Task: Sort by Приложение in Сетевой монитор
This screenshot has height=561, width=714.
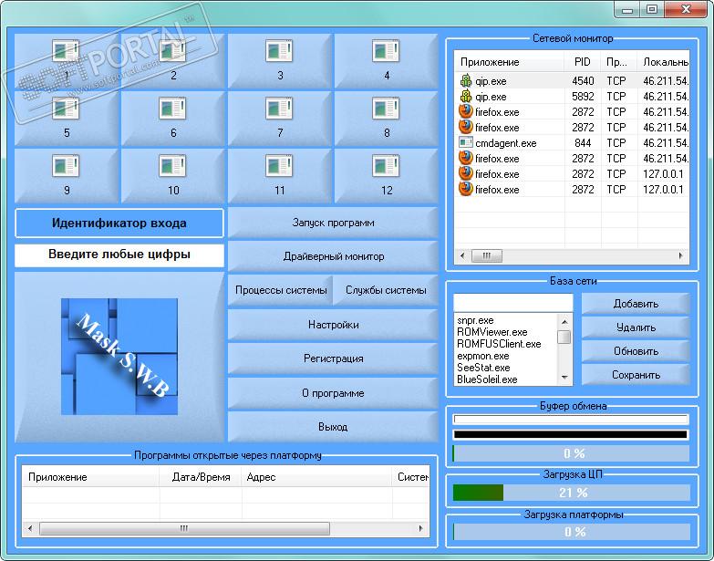Action: click(509, 62)
